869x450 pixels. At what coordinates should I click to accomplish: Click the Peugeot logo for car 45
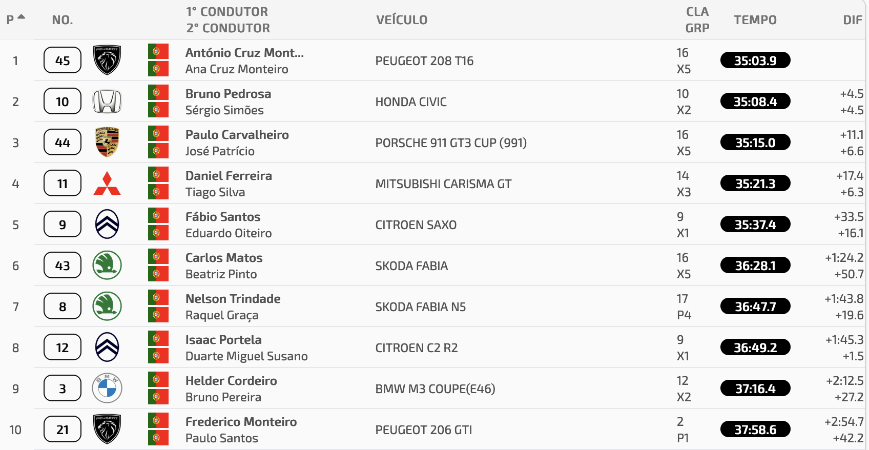click(x=107, y=60)
